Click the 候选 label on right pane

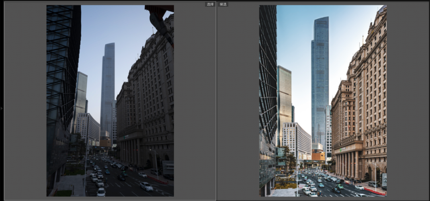point(223,4)
